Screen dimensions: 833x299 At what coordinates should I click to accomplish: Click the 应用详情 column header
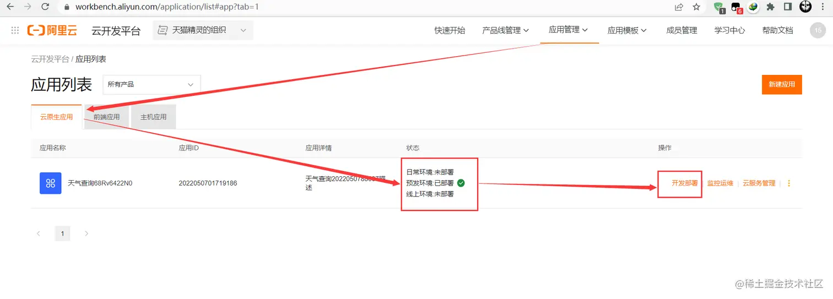318,148
